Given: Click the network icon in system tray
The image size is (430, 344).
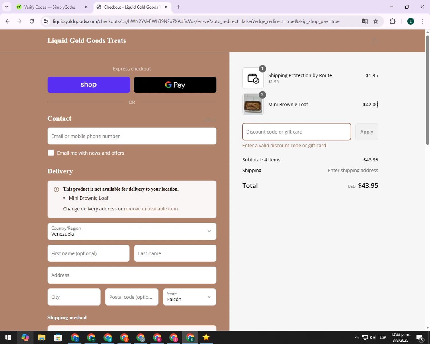Looking at the screenshot, I should coord(365,337).
